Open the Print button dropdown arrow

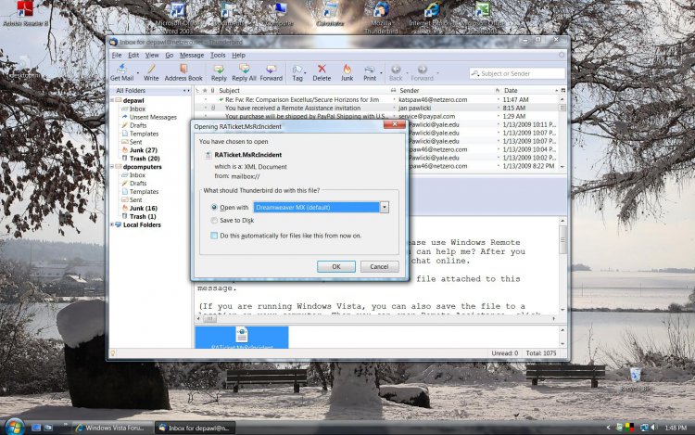(381, 73)
